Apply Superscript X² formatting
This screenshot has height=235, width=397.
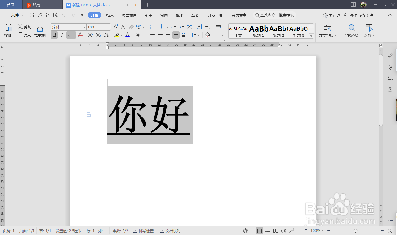91,35
